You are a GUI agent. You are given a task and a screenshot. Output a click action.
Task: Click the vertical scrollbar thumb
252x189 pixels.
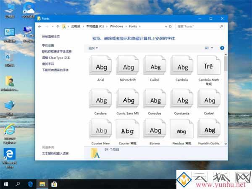(x=226, y=64)
